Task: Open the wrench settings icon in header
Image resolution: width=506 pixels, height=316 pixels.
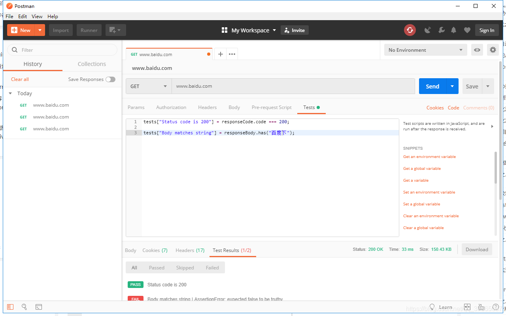Action: point(442,30)
